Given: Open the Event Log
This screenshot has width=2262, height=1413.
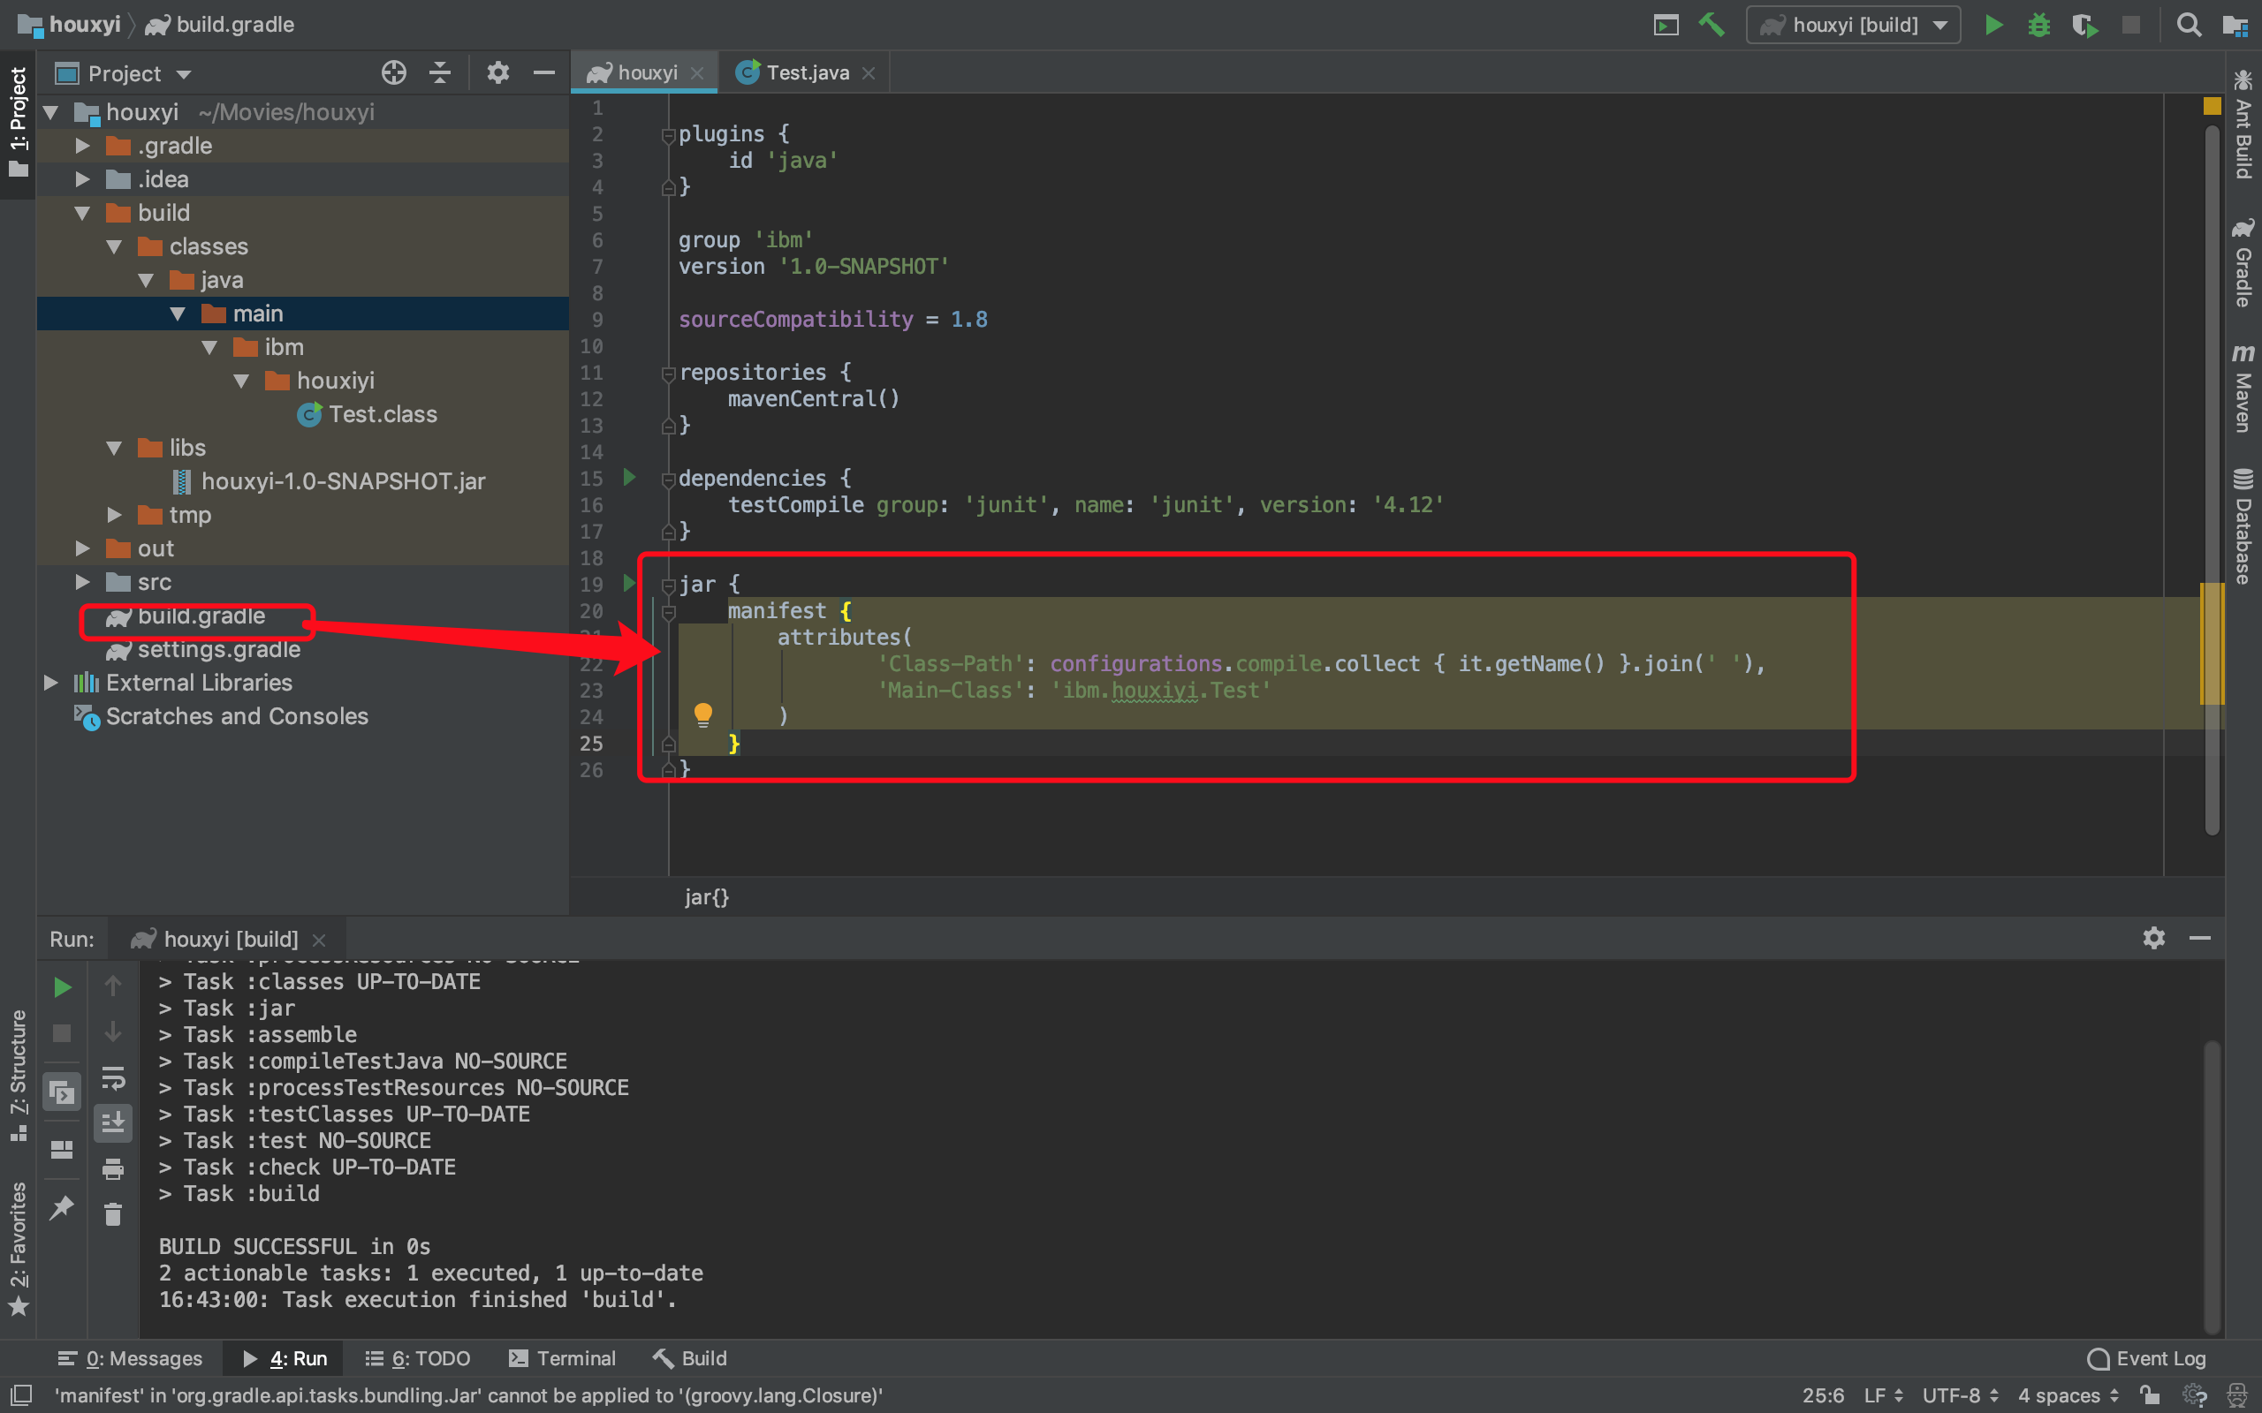Looking at the screenshot, I should (x=2147, y=1358).
